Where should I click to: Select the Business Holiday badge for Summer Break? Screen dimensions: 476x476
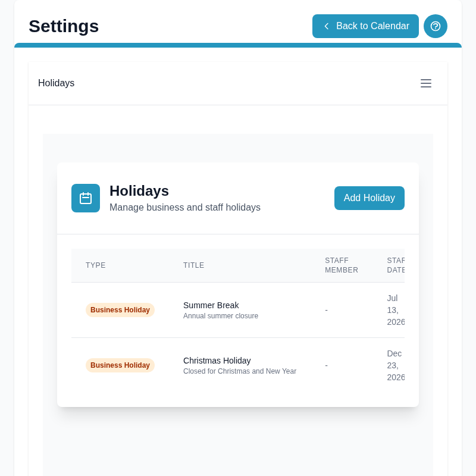[120, 310]
